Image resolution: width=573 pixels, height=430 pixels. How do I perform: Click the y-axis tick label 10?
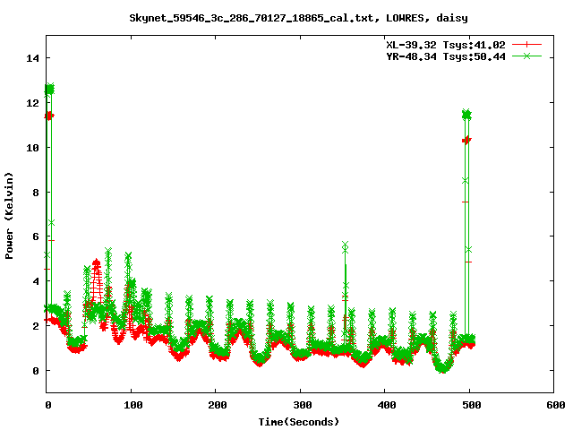32,148
